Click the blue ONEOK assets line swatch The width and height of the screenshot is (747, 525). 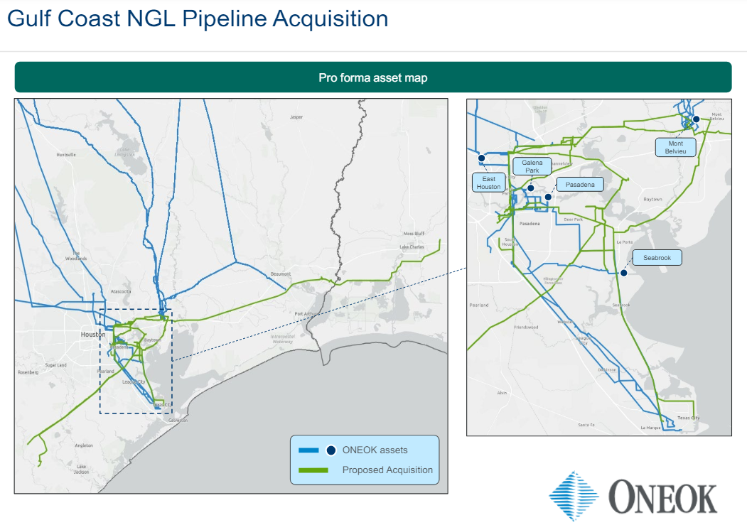[x=308, y=450]
